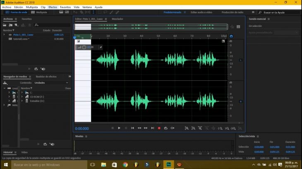Select the Time Selection tool in toolbar

pyautogui.click(x=93, y=12)
